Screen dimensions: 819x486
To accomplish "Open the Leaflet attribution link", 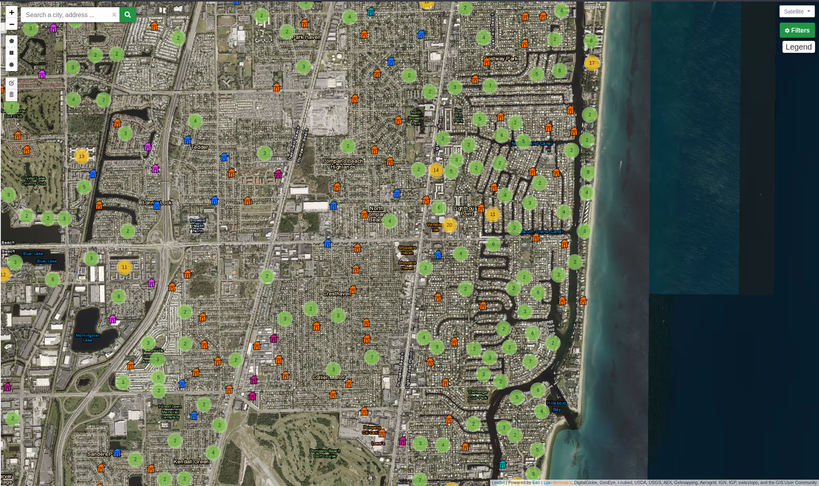I will 498,482.
